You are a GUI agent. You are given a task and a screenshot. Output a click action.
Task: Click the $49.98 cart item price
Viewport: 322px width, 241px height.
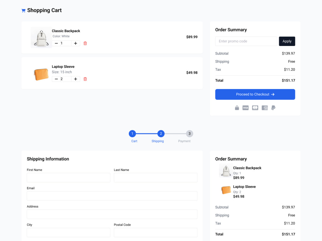192,73
